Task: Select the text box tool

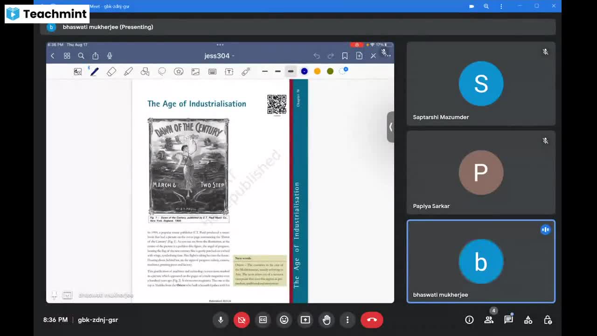Action: (x=229, y=71)
